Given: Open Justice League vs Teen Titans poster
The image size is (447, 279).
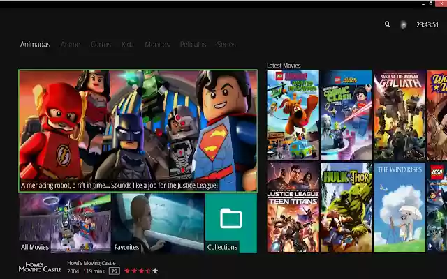Looking at the screenshot, I should [x=293, y=207].
